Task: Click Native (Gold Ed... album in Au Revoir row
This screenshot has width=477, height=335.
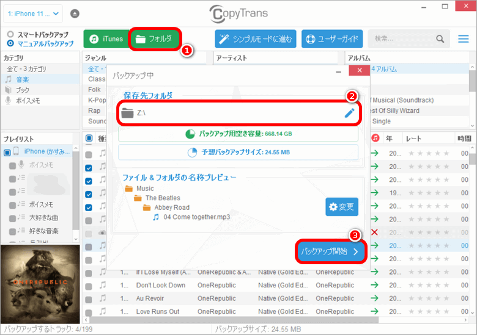Action: 283,298
